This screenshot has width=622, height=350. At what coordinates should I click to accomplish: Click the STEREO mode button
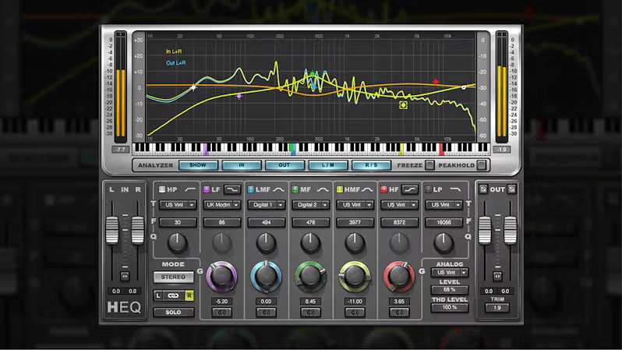pyautogui.click(x=173, y=277)
